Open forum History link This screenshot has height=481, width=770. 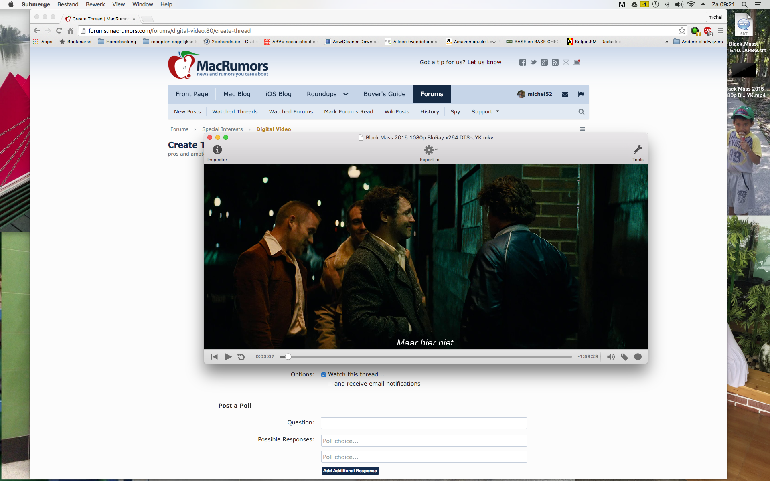(430, 111)
